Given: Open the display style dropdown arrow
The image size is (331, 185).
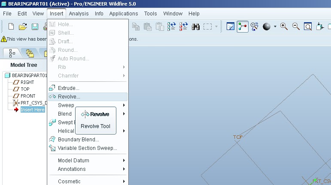Looking at the screenshot, I should pos(275,27).
